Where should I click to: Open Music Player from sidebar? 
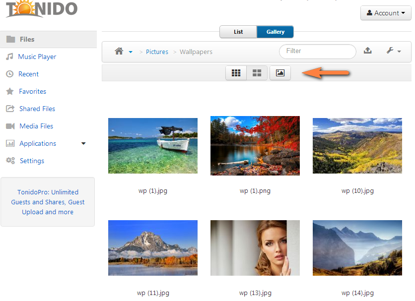click(37, 57)
